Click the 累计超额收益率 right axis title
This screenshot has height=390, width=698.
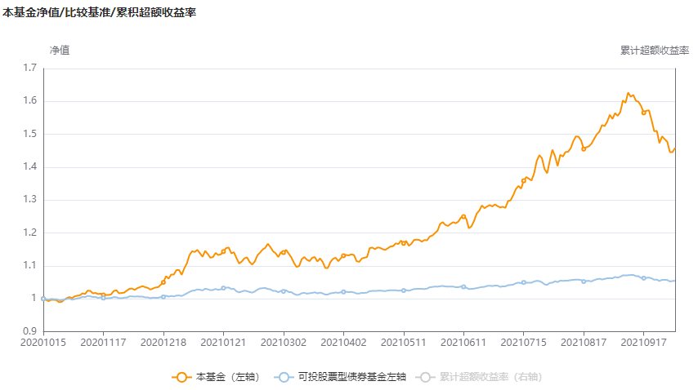(655, 51)
